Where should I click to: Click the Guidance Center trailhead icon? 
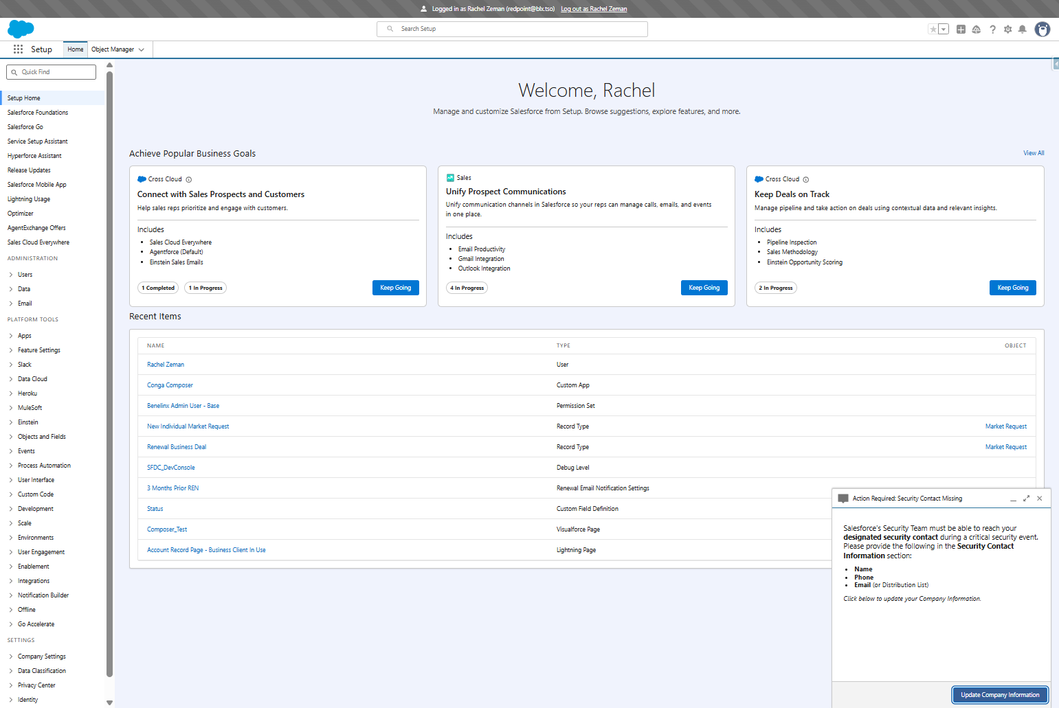point(977,29)
